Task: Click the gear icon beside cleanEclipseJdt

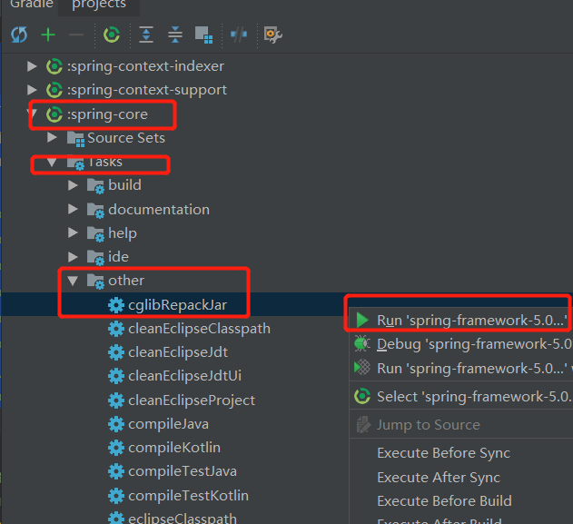Action: coord(116,352)
